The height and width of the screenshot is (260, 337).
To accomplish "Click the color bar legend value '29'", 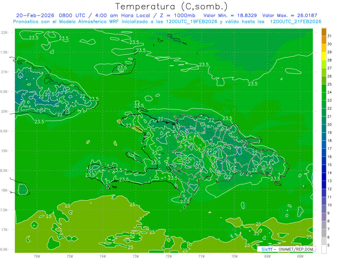I will (330, 52).
